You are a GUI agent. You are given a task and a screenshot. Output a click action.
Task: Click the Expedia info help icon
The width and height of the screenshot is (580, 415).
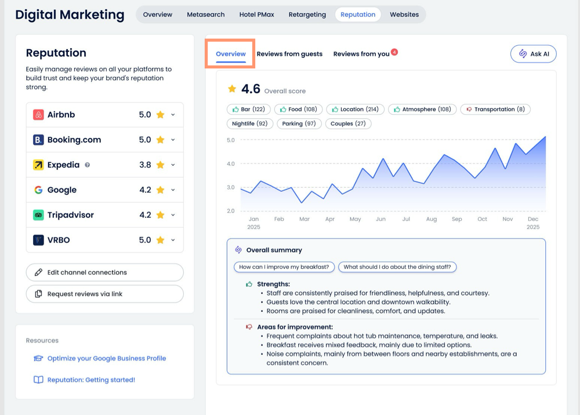point(87,165)
